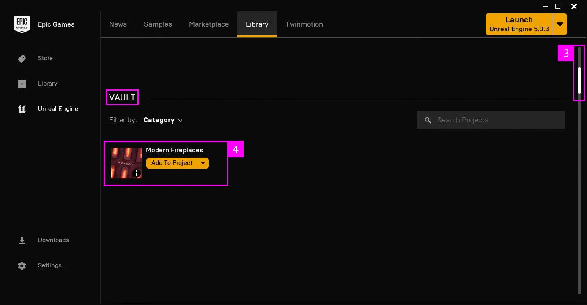Open the Settings gear icon
Viewport: 587px width, 305px height.
(22, 266)
